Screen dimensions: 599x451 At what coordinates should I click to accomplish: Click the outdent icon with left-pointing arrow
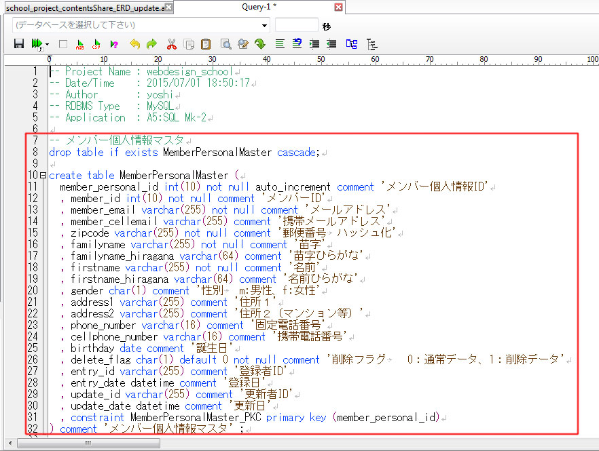coord(331,44)
